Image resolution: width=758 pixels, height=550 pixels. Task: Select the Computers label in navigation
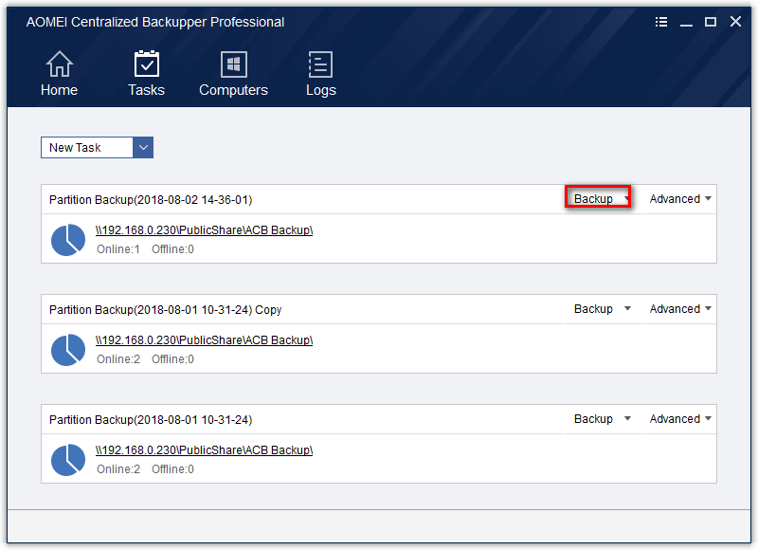click(233, 90)
